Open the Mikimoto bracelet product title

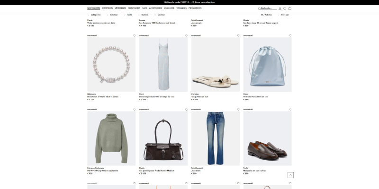pyautogui.click(x=103, y=97)
